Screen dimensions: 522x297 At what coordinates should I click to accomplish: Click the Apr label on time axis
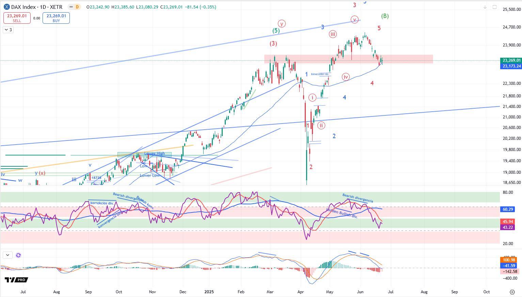301,292
